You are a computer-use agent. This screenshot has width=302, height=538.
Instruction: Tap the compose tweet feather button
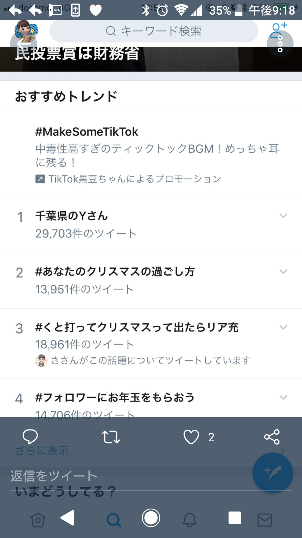273,473
